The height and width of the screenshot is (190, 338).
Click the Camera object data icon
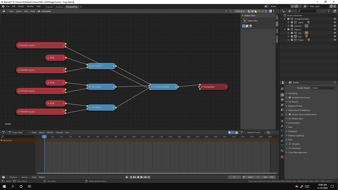point(306,26)
